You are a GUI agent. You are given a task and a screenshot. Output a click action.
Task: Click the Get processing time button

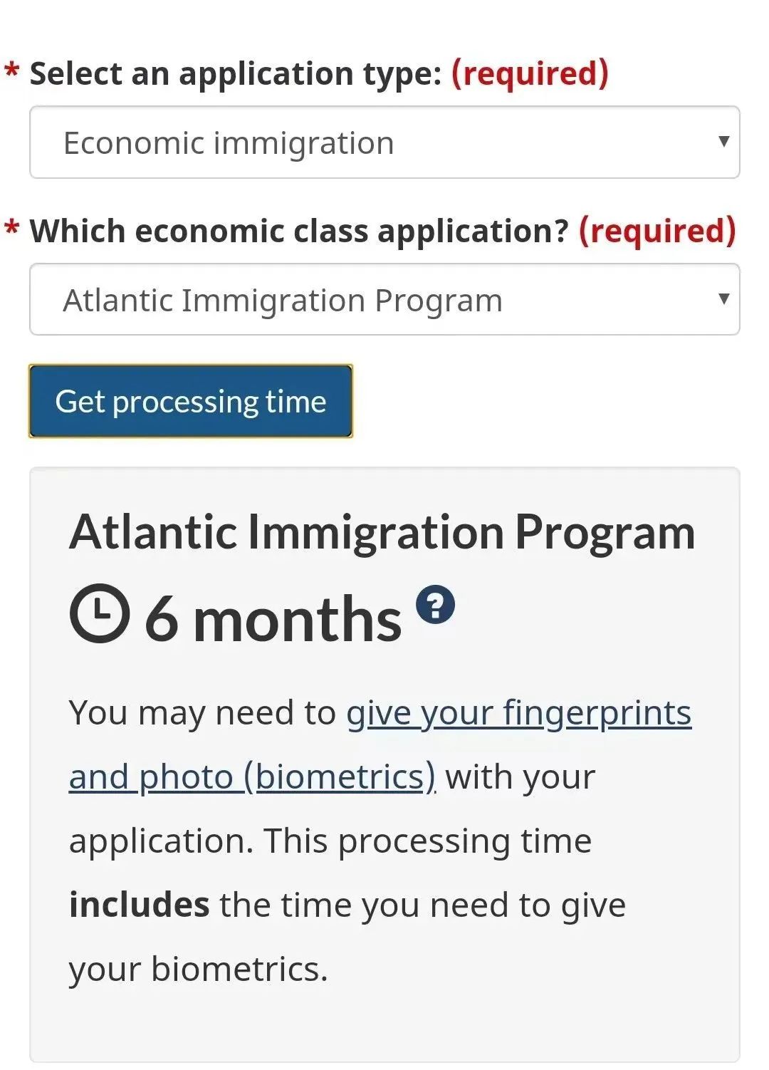(x=191, y=401)
